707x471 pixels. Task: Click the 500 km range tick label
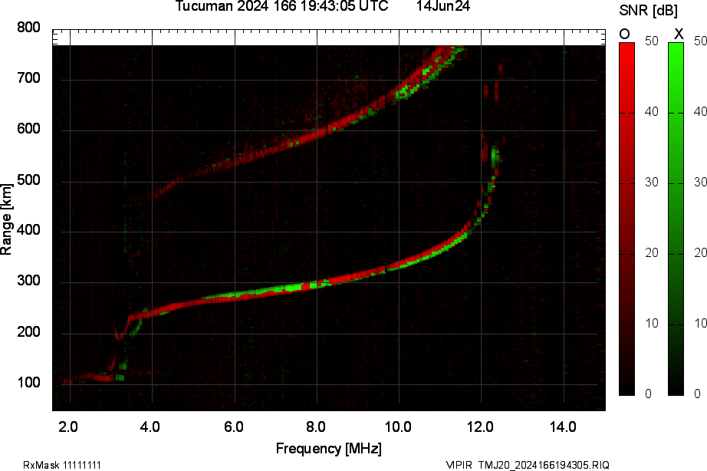click(28, 180)
